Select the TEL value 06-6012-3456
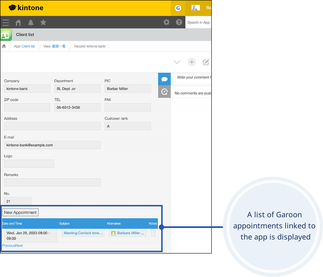 (77, 107)
